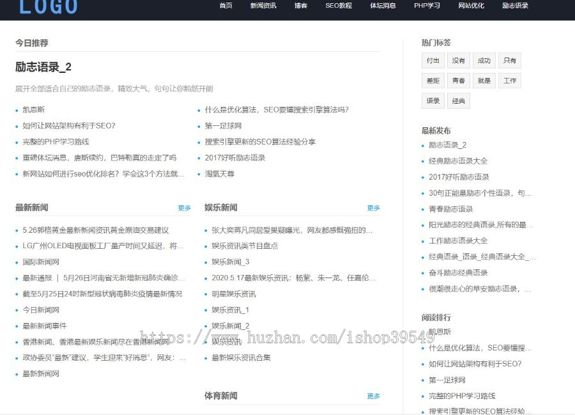Open 第一足球网 in the 阅读排行 sidebar
The width and height of the screenshot is (575, 415).
(447, 380)
